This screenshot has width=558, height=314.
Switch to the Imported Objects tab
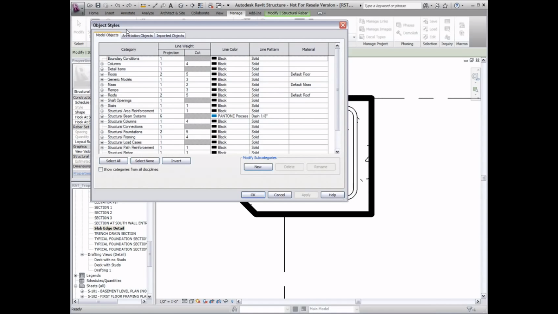pos(170,36)
